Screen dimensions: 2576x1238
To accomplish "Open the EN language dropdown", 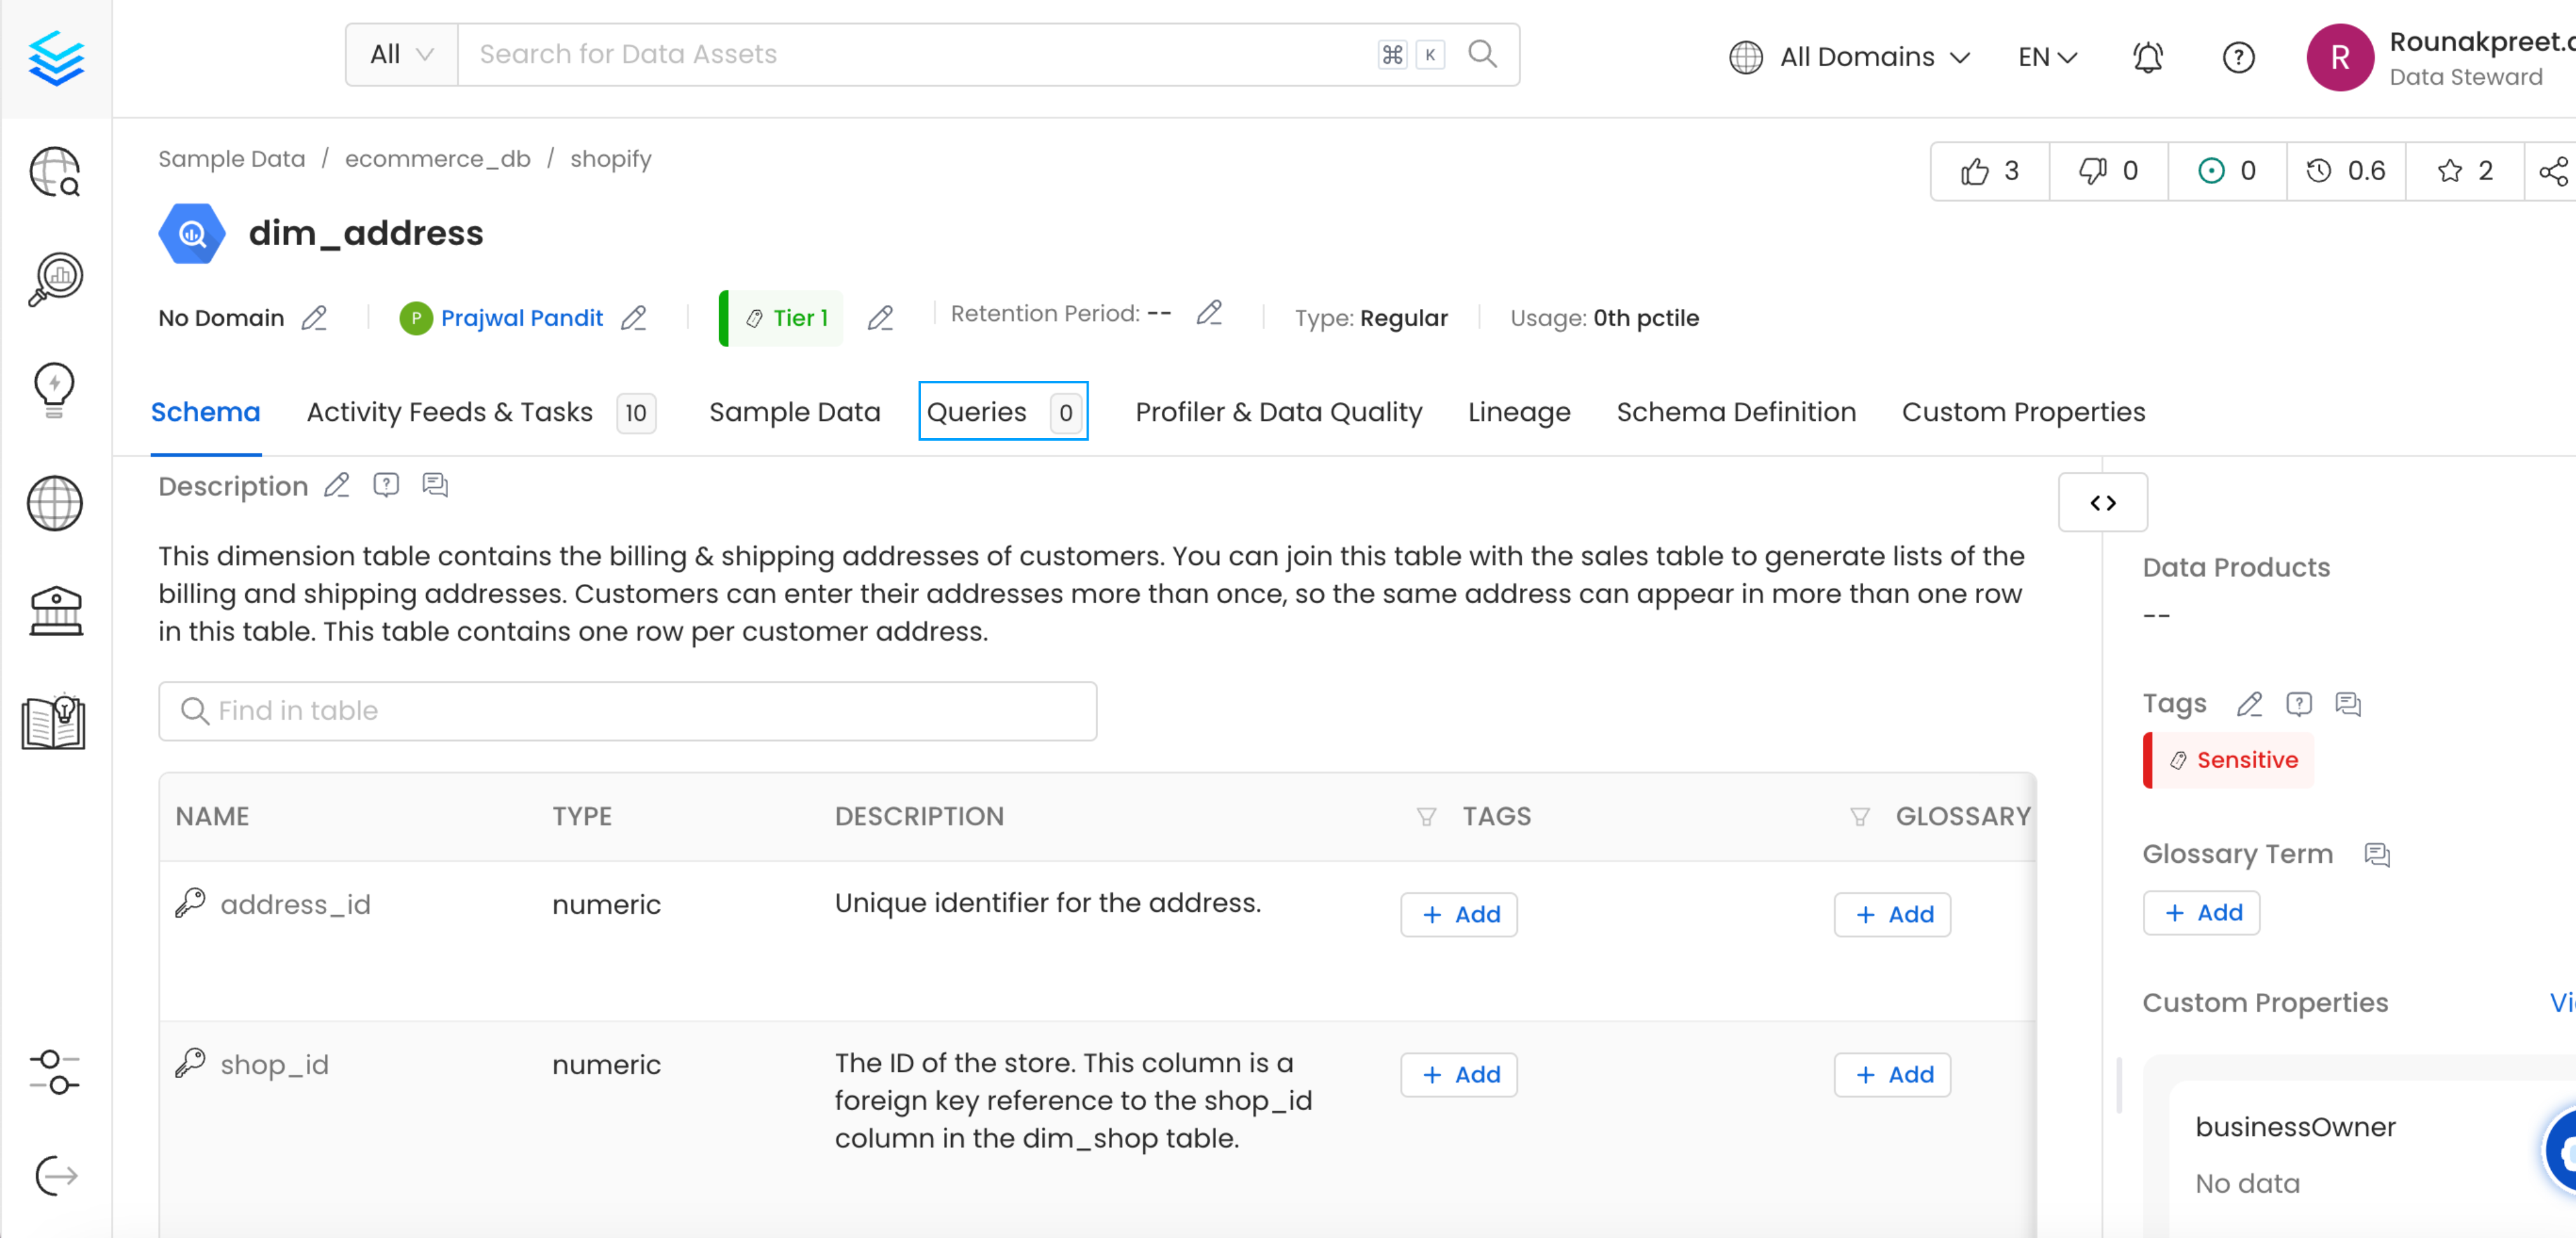I will (x=2046, y=57).
